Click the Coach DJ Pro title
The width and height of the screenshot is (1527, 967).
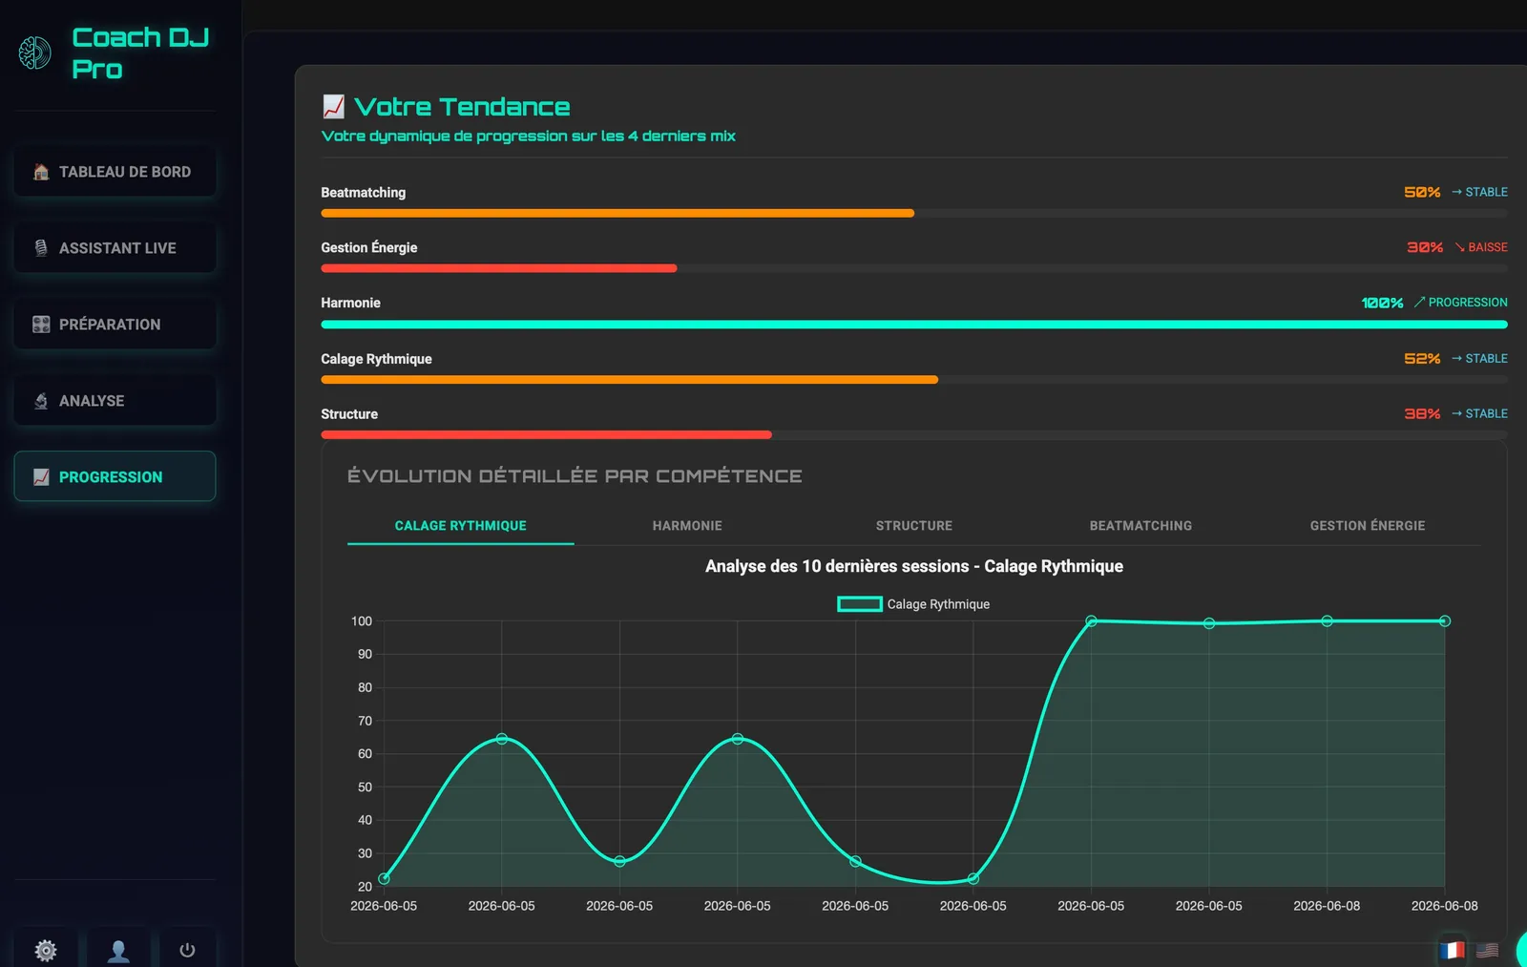coord(140,53)
